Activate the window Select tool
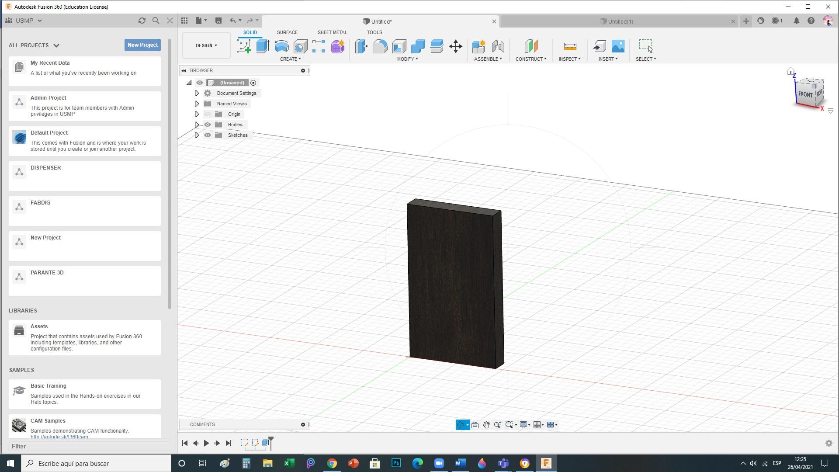Screen dimensions: 839x472 coord(645,45)
